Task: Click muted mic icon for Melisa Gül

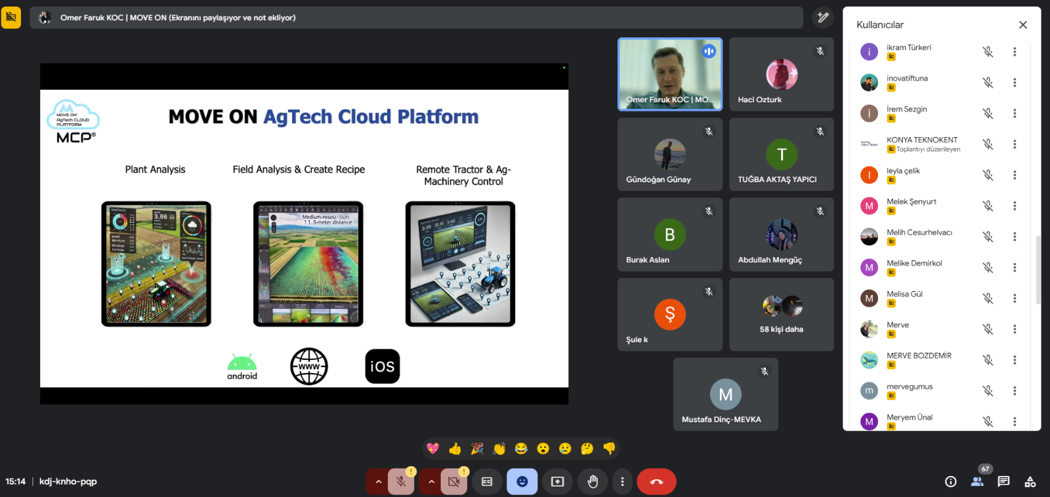Action: pos(988,298)
